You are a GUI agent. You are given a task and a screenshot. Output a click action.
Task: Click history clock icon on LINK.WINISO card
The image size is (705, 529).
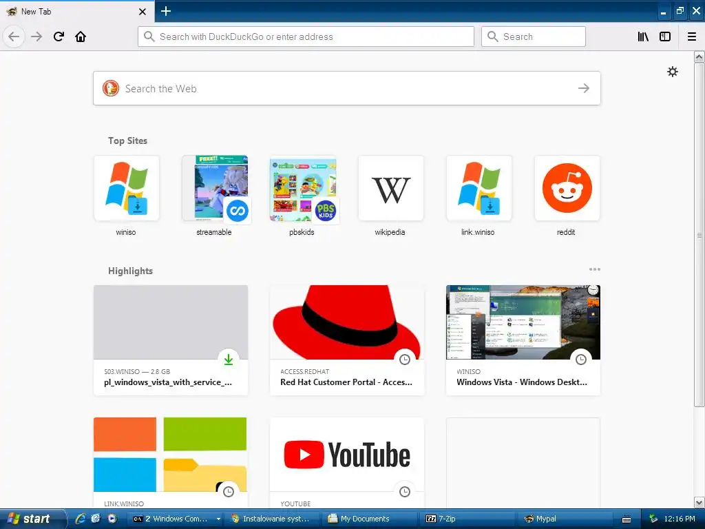[x=229, y=492]
